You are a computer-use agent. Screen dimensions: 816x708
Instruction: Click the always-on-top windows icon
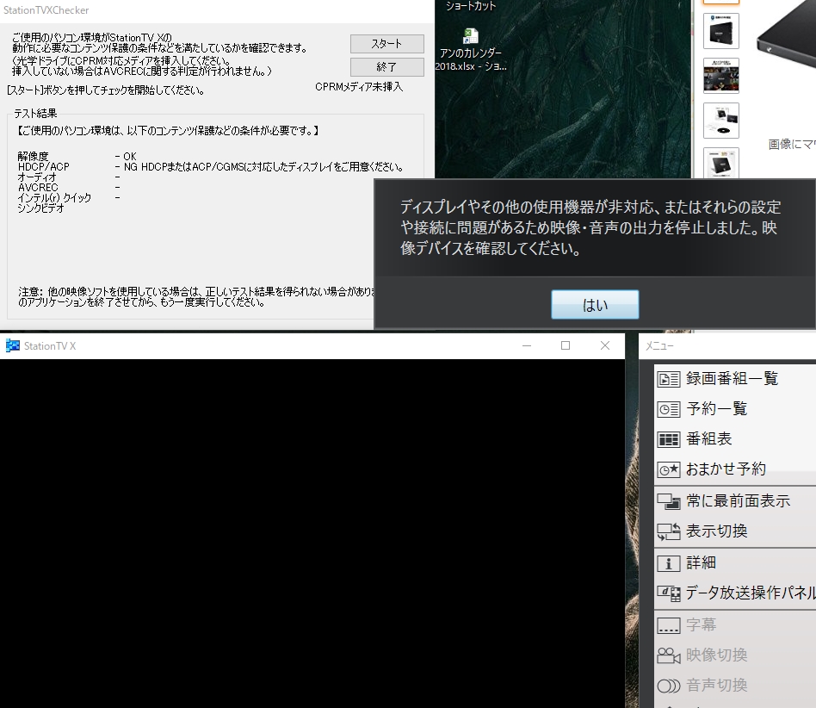tap(669, 501)
